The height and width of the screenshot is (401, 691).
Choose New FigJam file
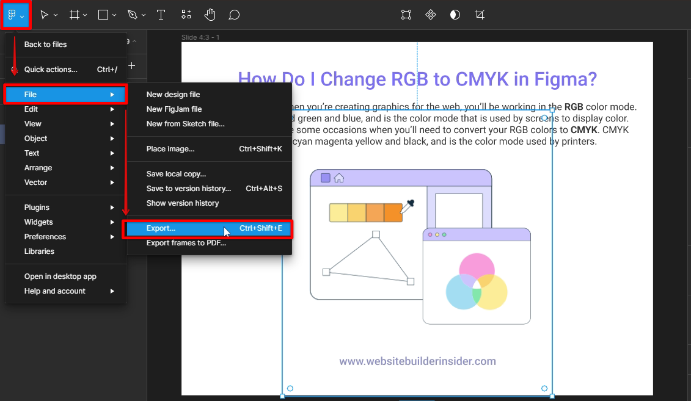[x=210, y=109]
